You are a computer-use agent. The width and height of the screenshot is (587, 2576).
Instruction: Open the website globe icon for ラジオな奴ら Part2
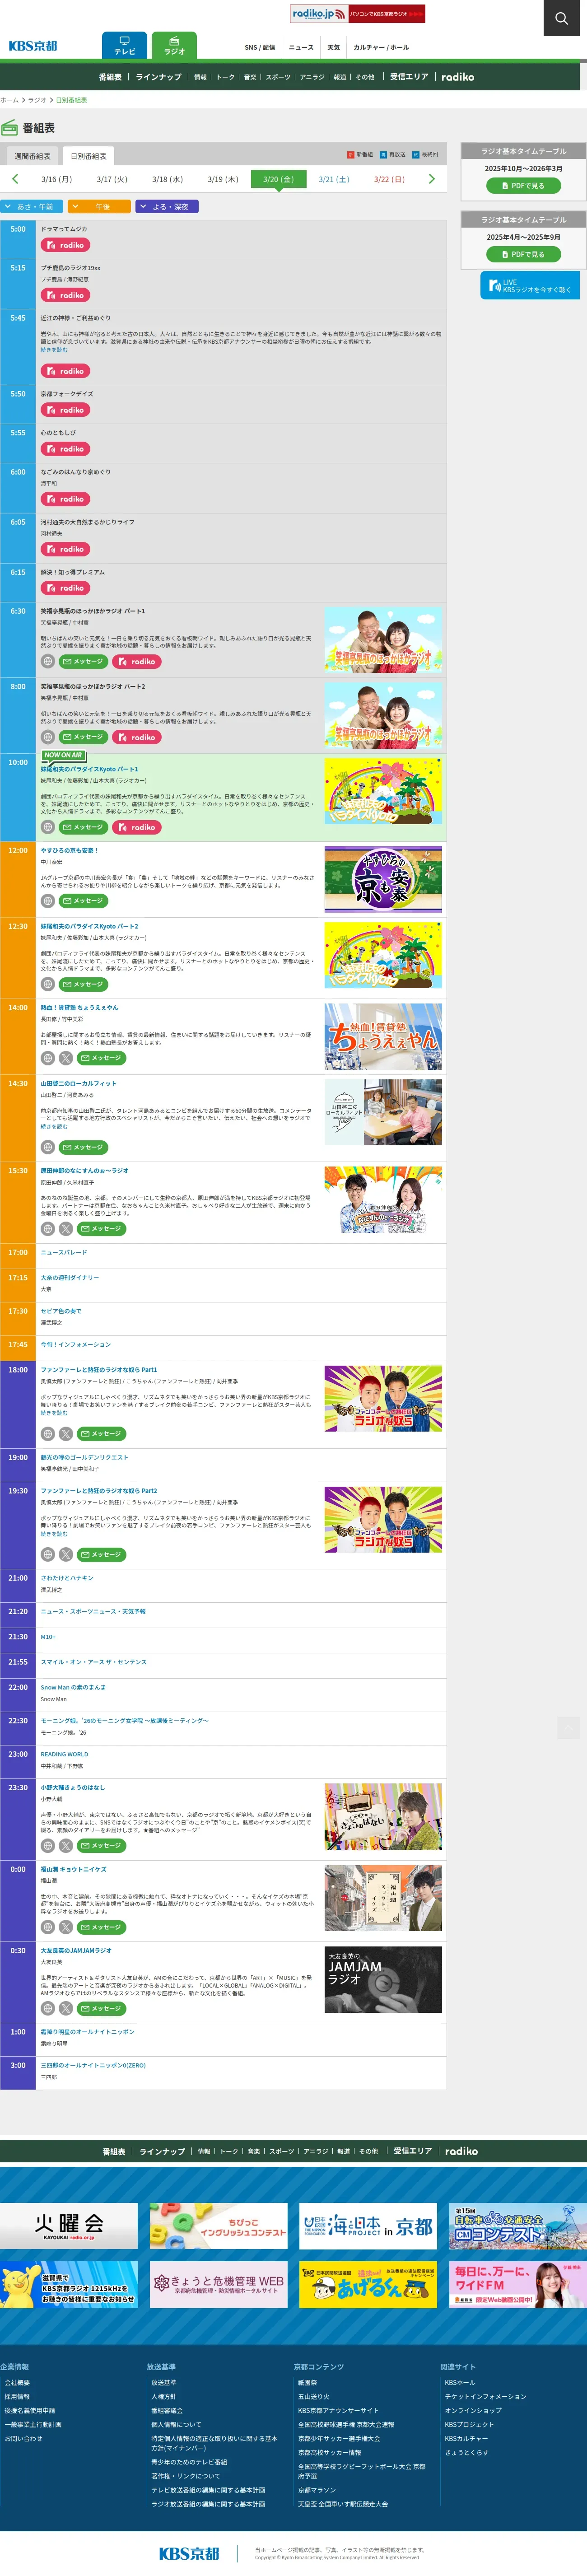coord(48,1555)
